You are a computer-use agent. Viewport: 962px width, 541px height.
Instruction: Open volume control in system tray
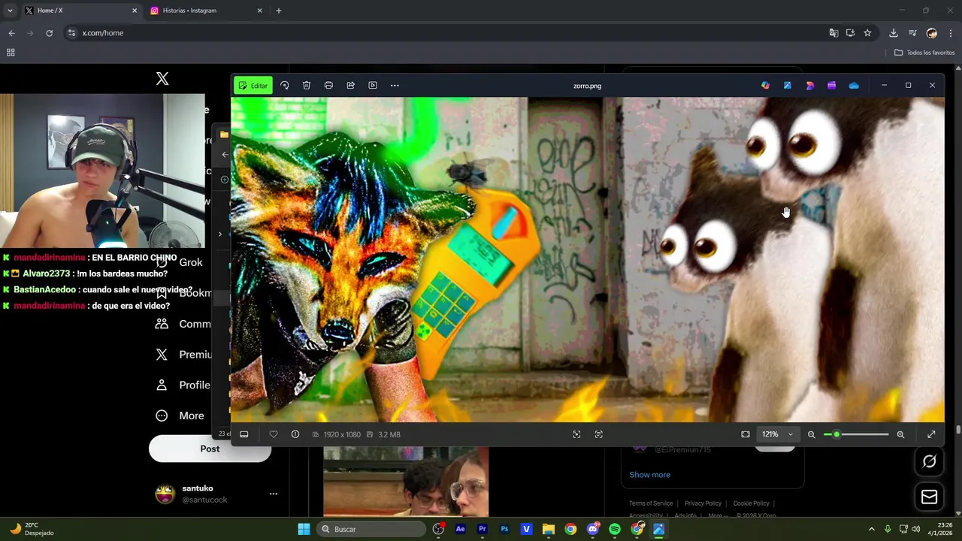click(x=915, y=529)
